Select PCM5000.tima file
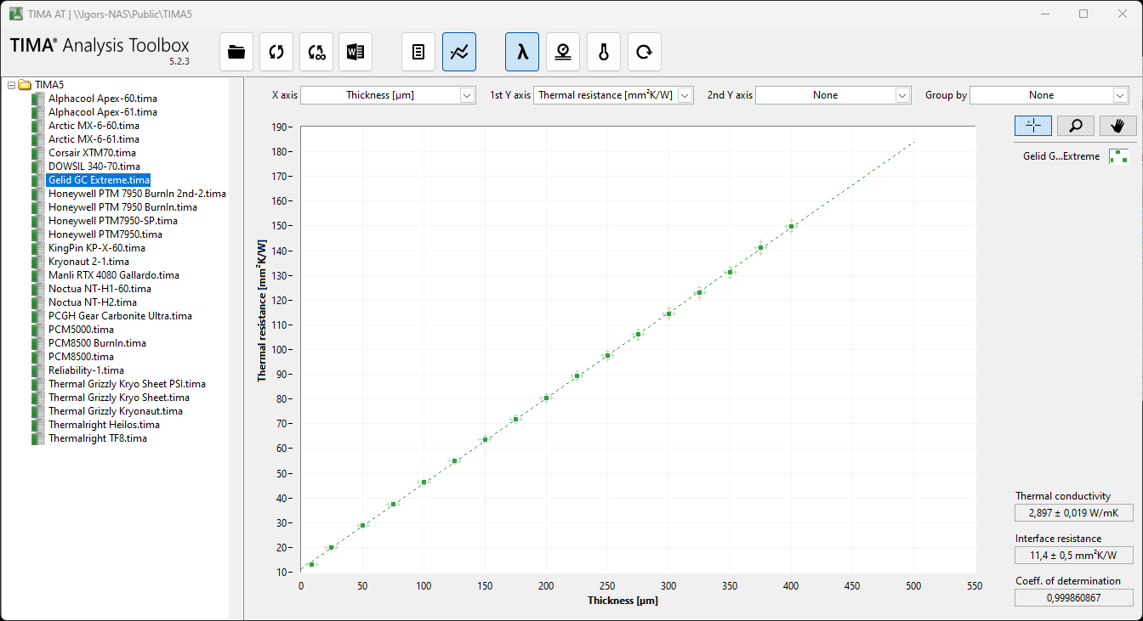This screenshot has height=621, width=1143. (81, 330)
